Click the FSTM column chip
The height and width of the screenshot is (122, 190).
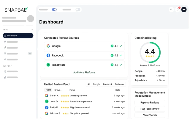48,90
